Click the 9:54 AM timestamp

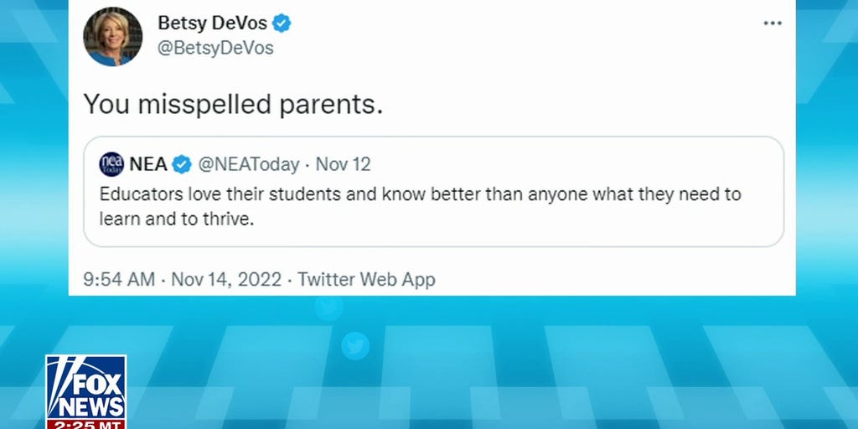[120, 279]
